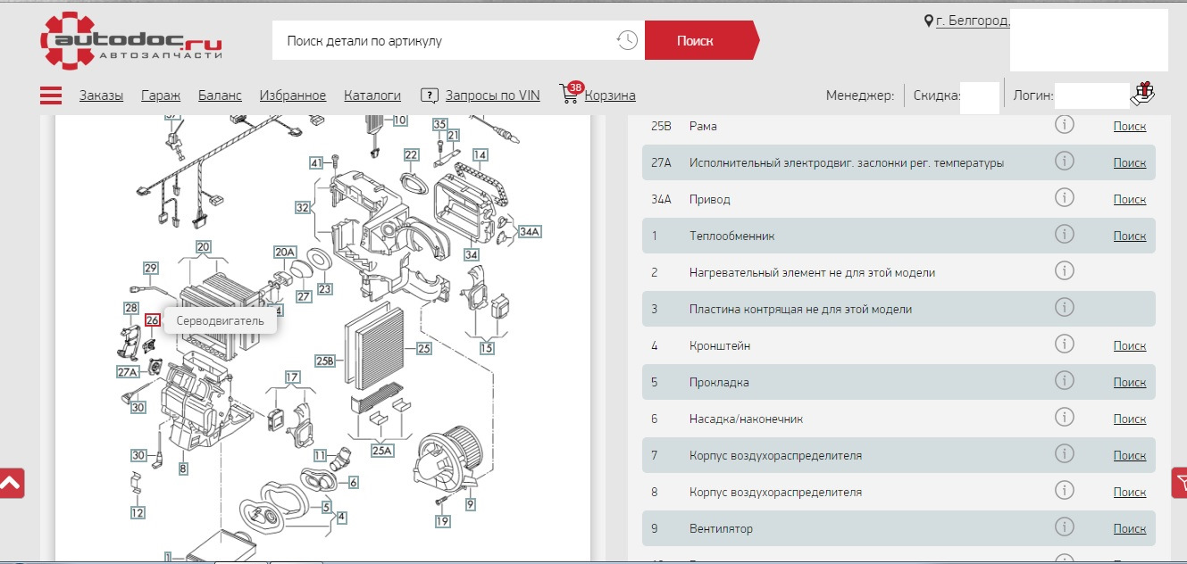Click Поиск link for Прокладка
This screenshot has height=564, width=1187.
click(1130, 382)
